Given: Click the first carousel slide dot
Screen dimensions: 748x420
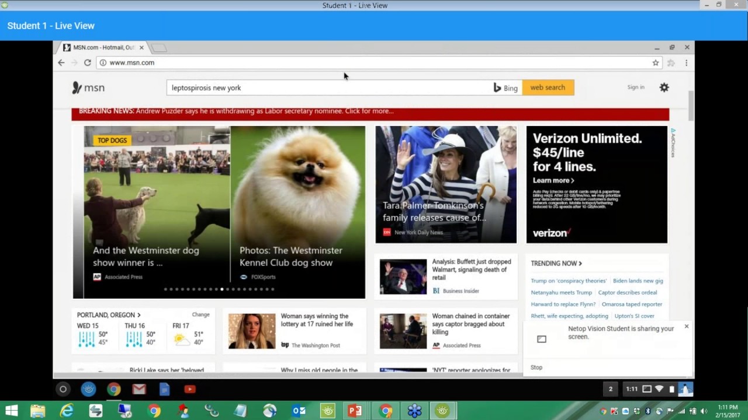Looking at the screenshot, I should click(x=165, y=289).
